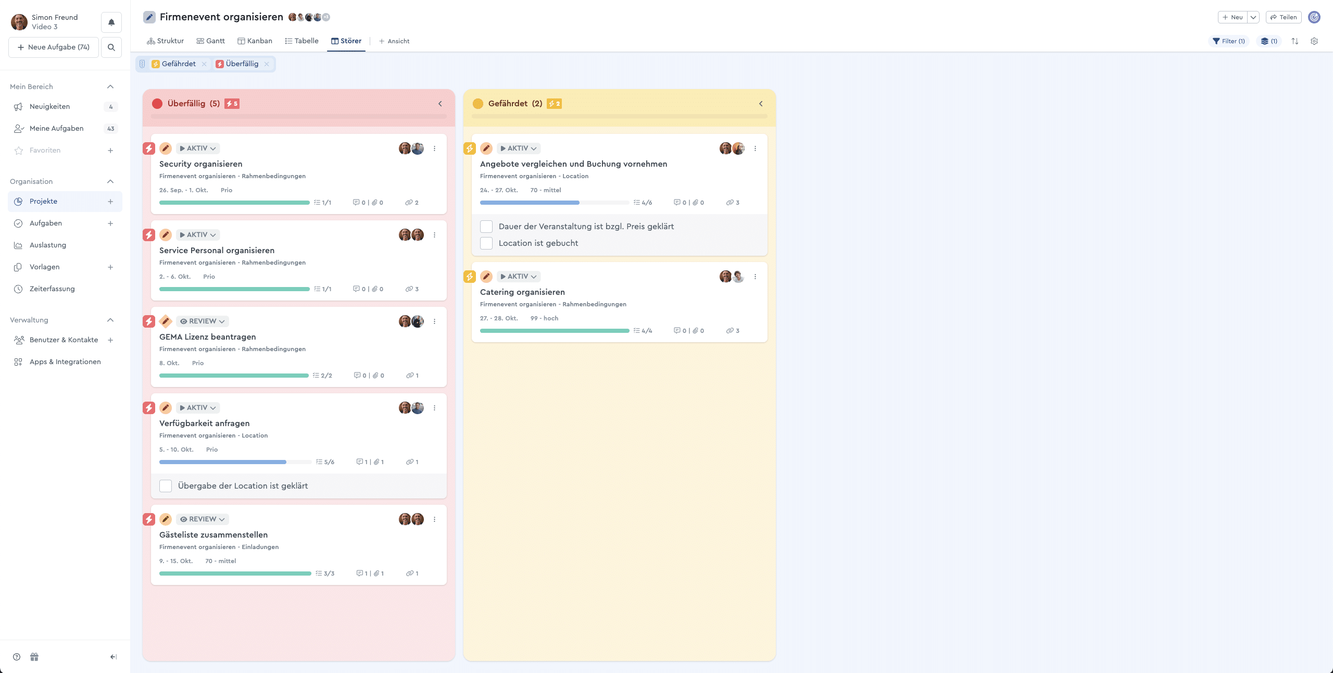Open status dropdown on 'Security organisieren'
1333x673 pixels.
pos(197,148)
